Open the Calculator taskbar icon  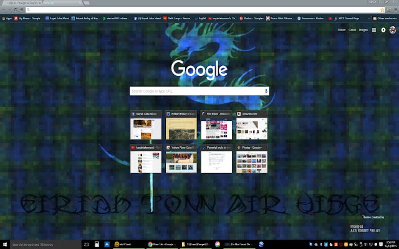point(97,245)
